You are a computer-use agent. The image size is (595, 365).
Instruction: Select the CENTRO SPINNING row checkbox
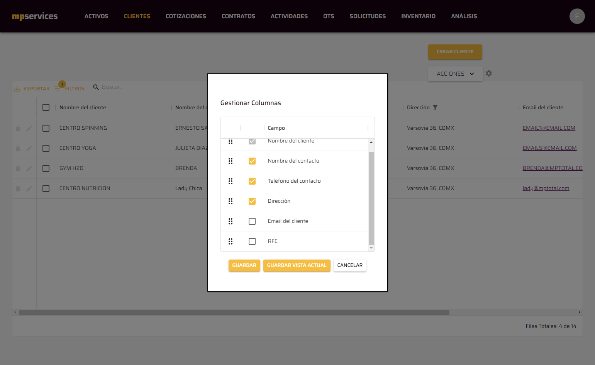(46, 128)
